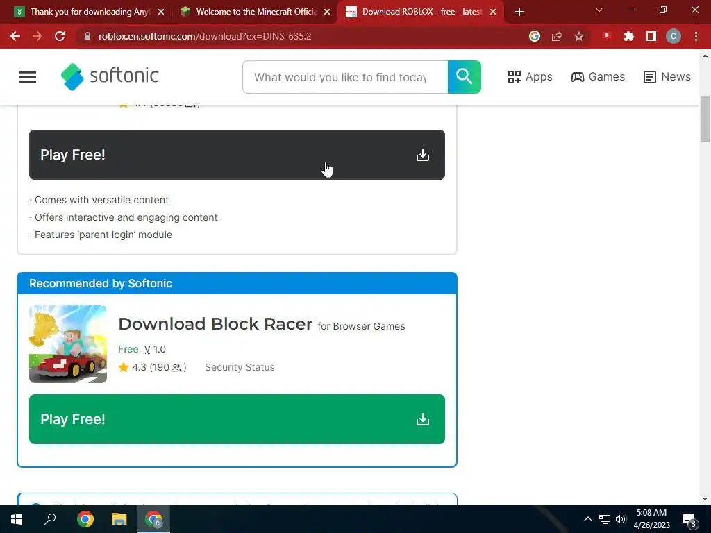Open the Softonic hamburger menu
The image size is (711, 533).
click(28, 77)
